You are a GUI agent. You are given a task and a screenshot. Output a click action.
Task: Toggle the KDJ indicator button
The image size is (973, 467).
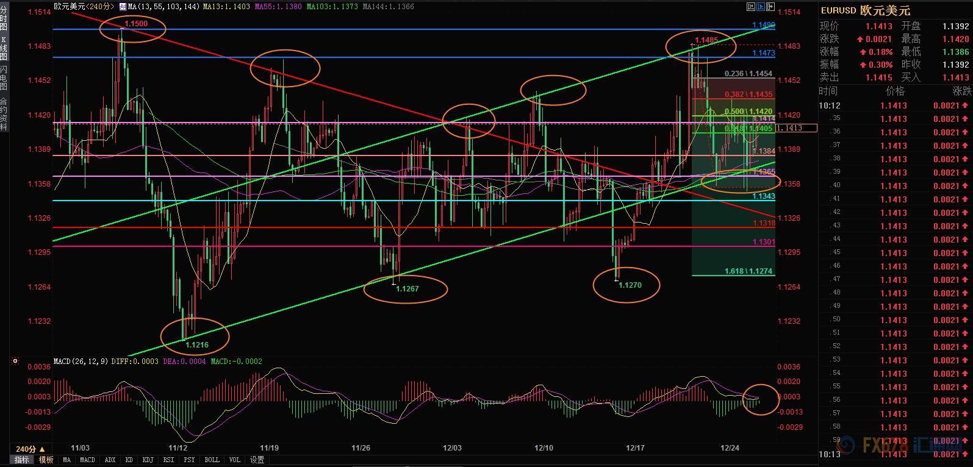147,460
